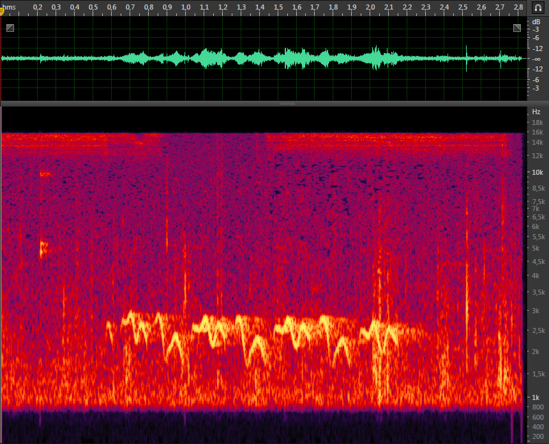This screenshot has width=549, height=444.
Task: Click the 200 label on frequency scale
Action: [538, 436]
